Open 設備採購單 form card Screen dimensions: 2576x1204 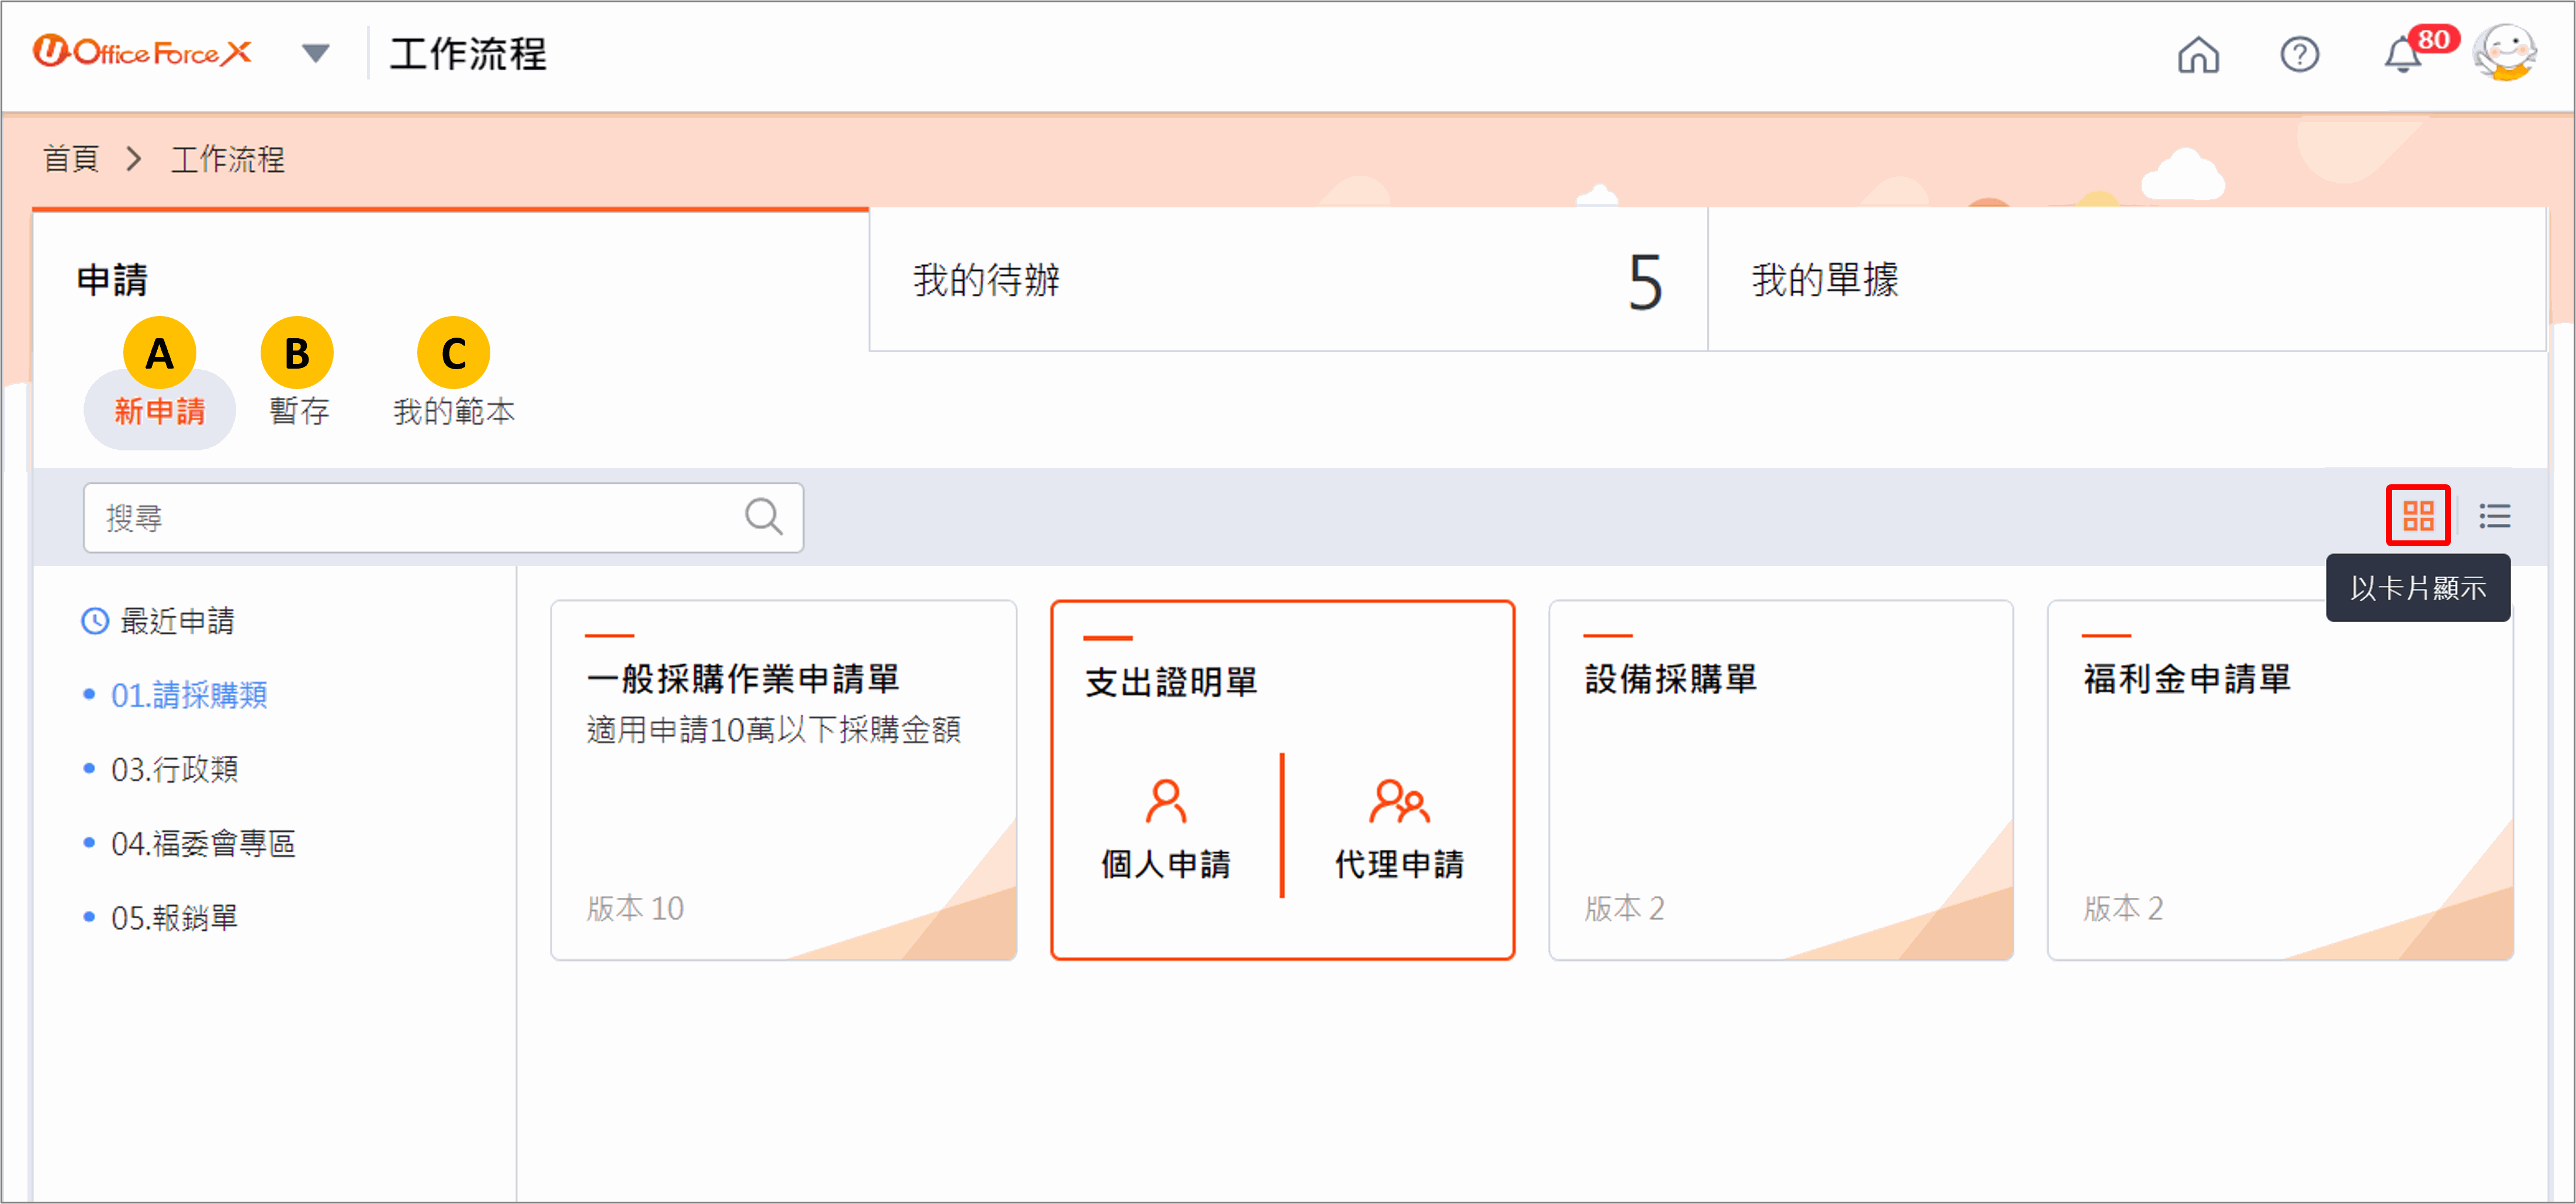tap(1781, 780)
